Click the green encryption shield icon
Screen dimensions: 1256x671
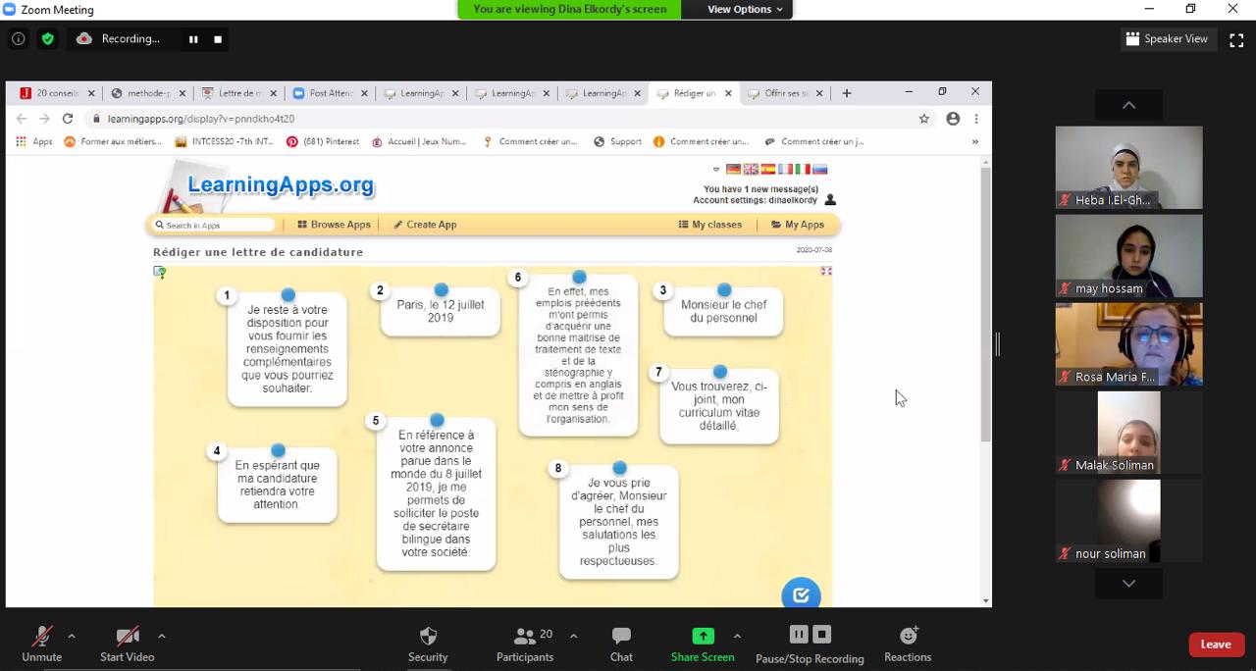point(47,39)
